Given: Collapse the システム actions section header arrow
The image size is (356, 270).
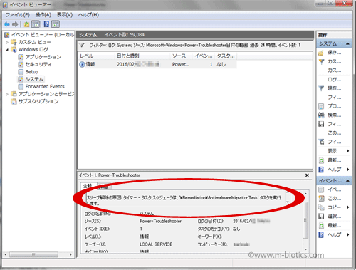Looking at the screenshot, I should (x=347, y=43).
